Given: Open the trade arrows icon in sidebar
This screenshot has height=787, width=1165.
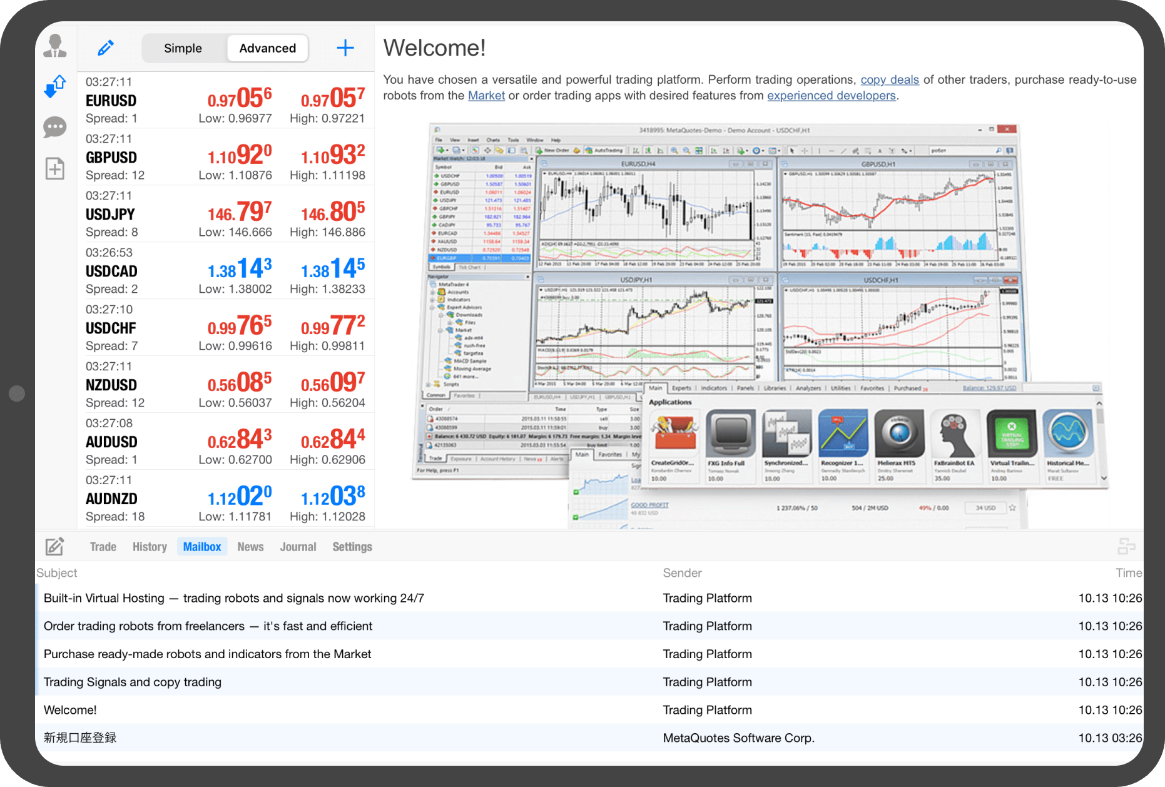Looking at the screenshot, I should [x=55, y=86].
